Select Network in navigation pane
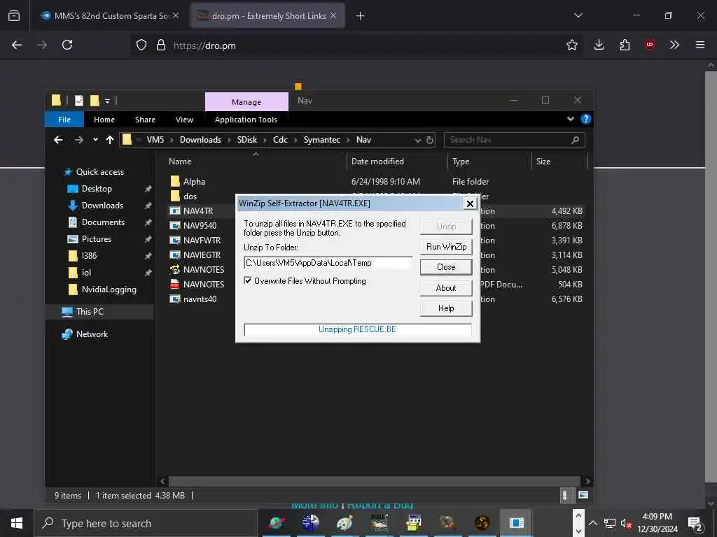The image size is (717, 537). click(x=92, y=334)
